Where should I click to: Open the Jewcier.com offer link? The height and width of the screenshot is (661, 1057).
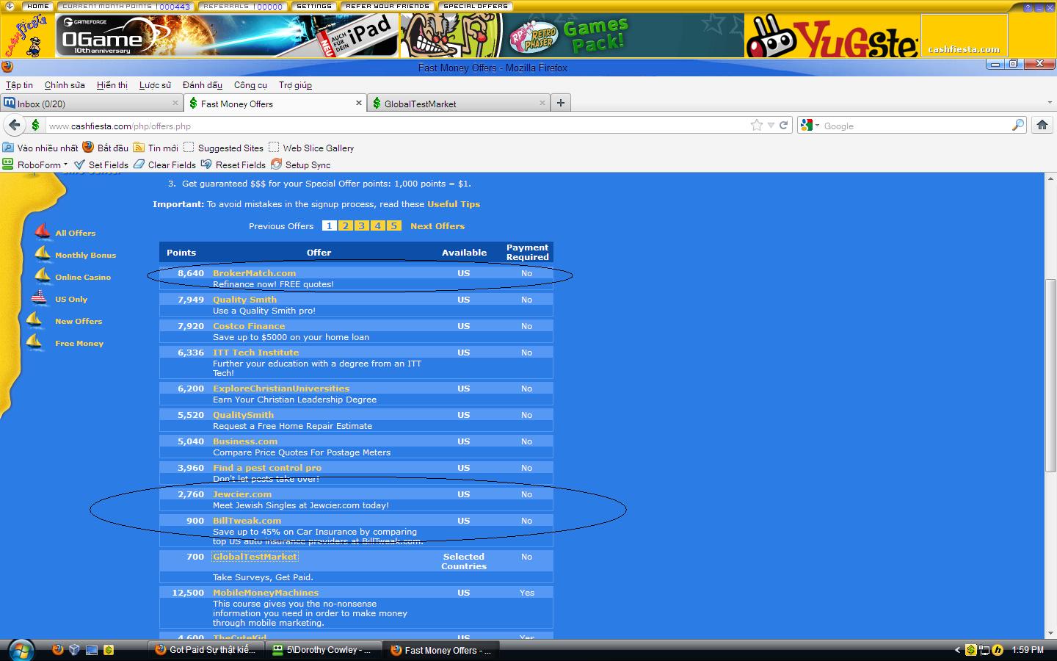tap(242, 494)
